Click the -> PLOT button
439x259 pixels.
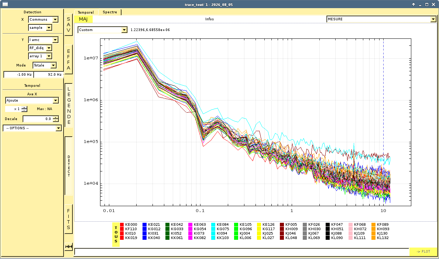point(423,252)
